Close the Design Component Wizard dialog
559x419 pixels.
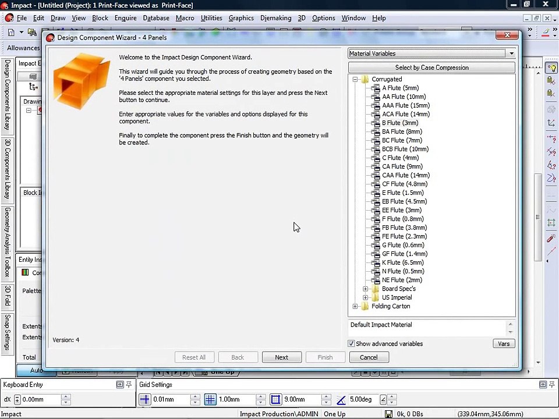tap(507, 35)
